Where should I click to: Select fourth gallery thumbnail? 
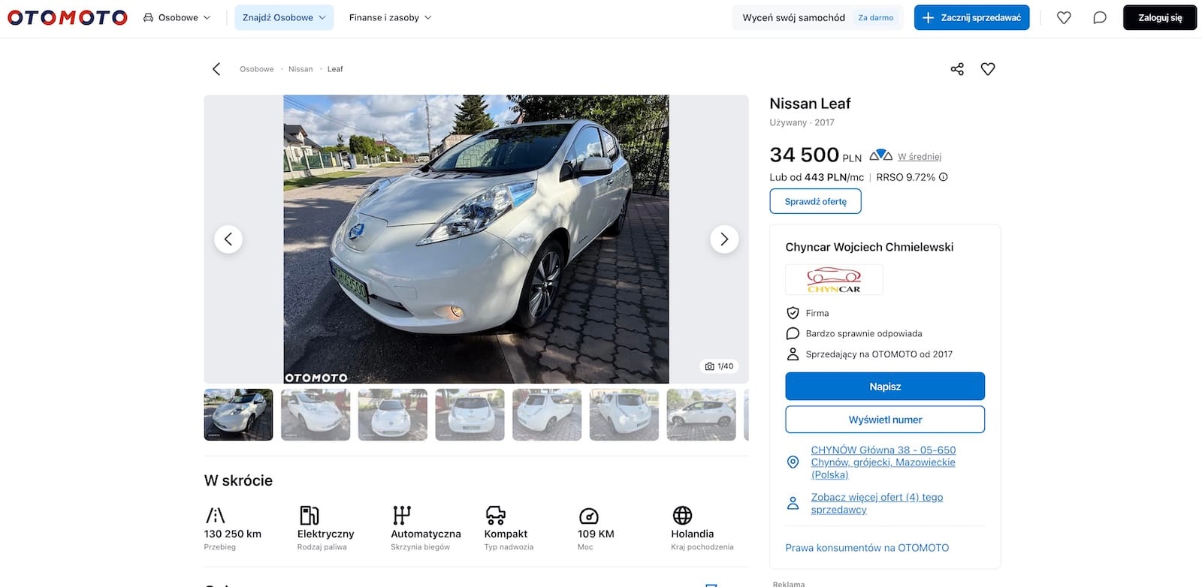[470, 414]
